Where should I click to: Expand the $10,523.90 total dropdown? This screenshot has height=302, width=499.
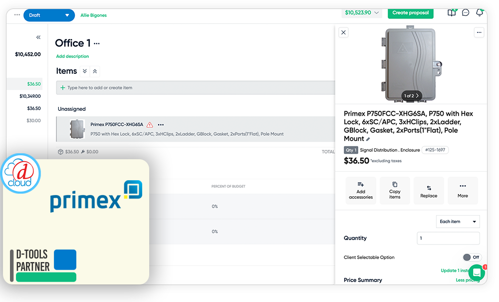coord(362,13)
